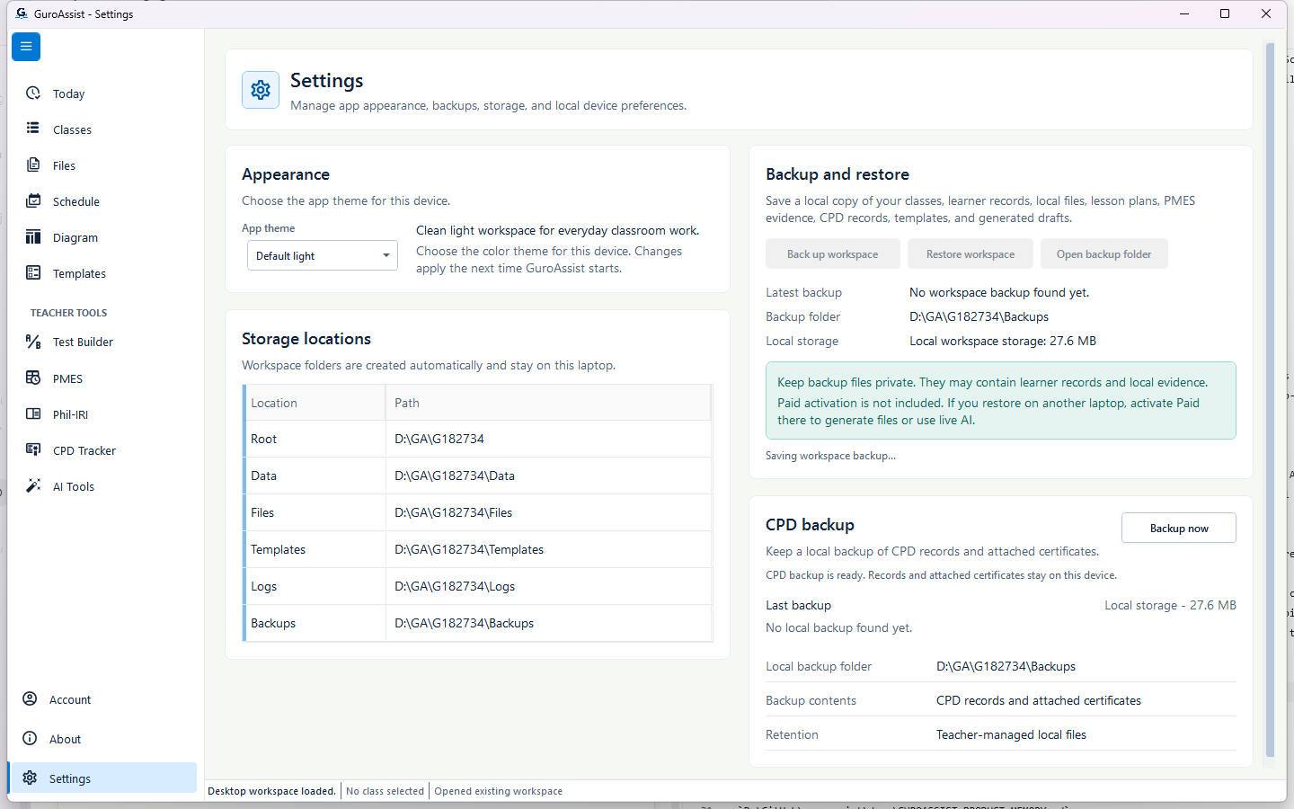Click Back up workspace button
The height and width of the screenshot is (809, 1294).
click(x=833, y=253)
